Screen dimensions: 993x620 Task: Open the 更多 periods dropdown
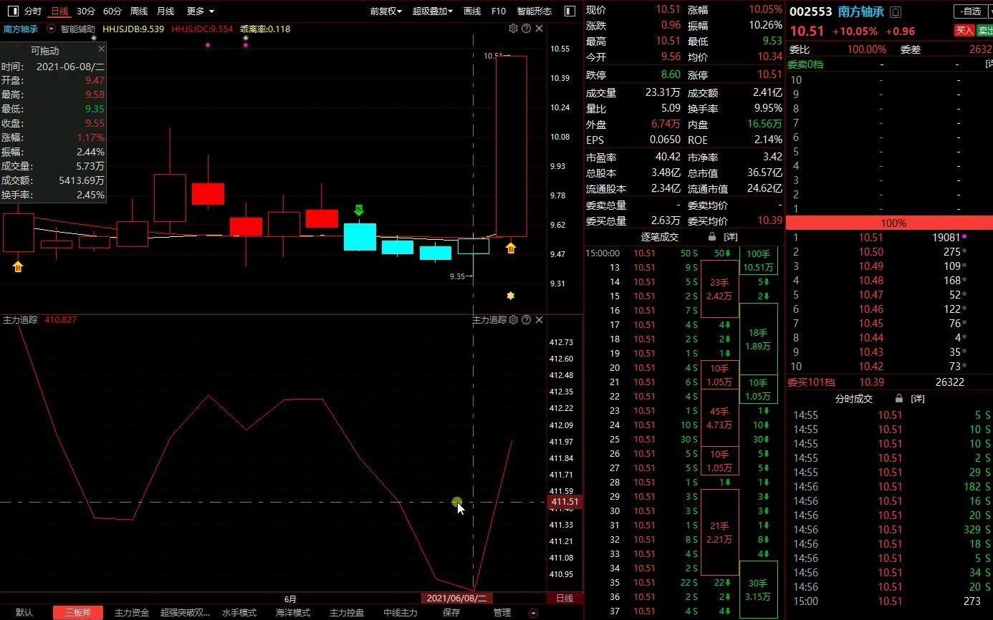[199, 11]
